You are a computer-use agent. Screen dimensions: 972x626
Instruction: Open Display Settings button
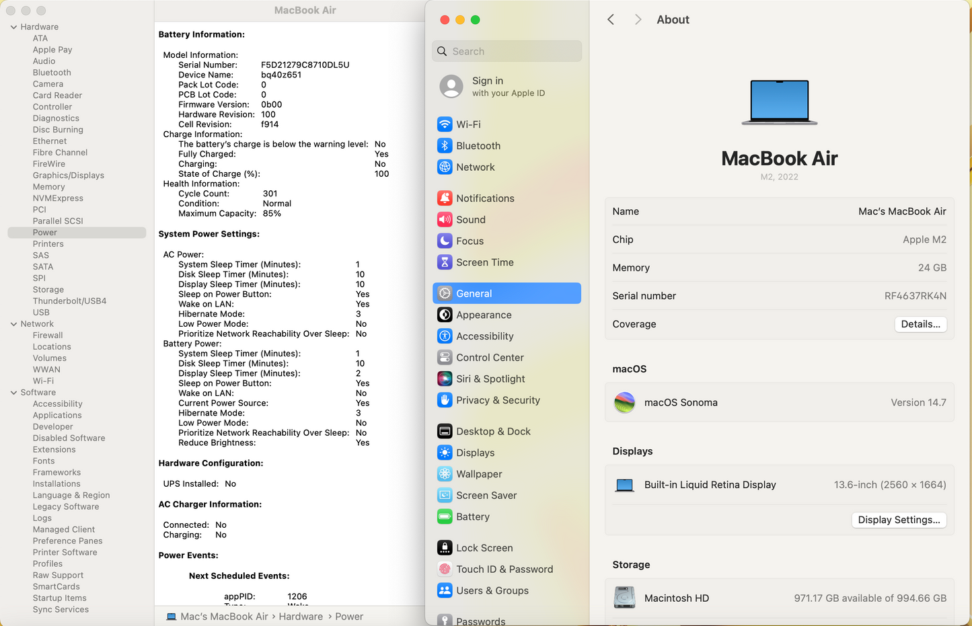click(899, 520)
